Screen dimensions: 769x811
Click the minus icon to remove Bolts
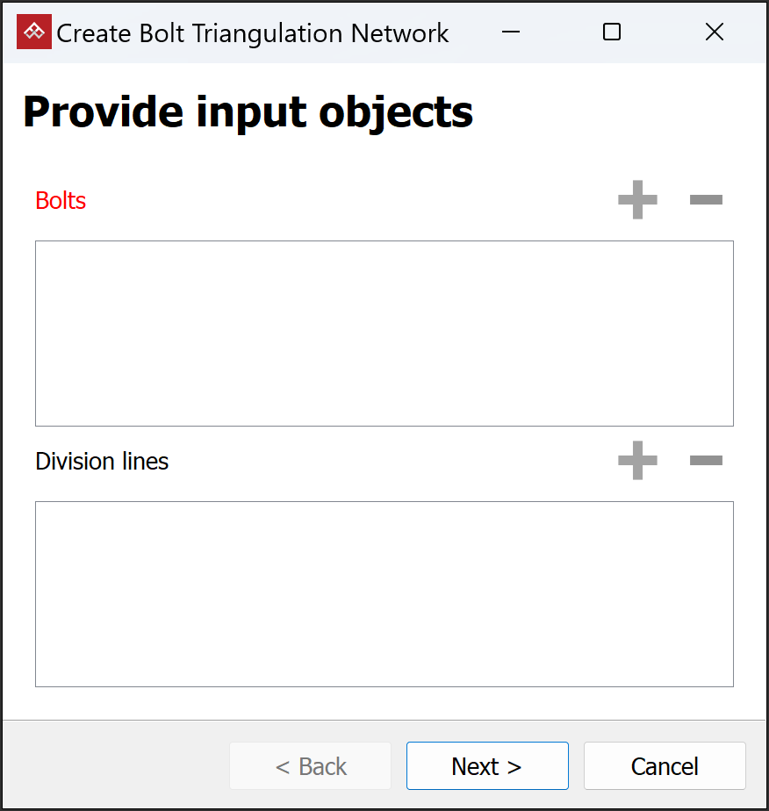coord(706,201)
